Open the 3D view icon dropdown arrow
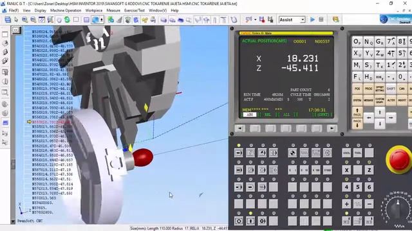The width and height of the screenshot is (412, 231). click(102, 20)
